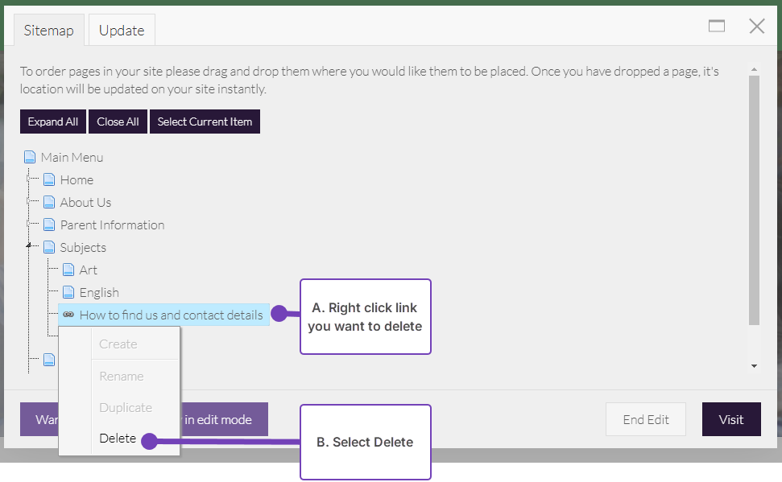The height and width of the screenshot is (482, 782).
Task: Click the End Edit button
Action: tap(645, 419)
